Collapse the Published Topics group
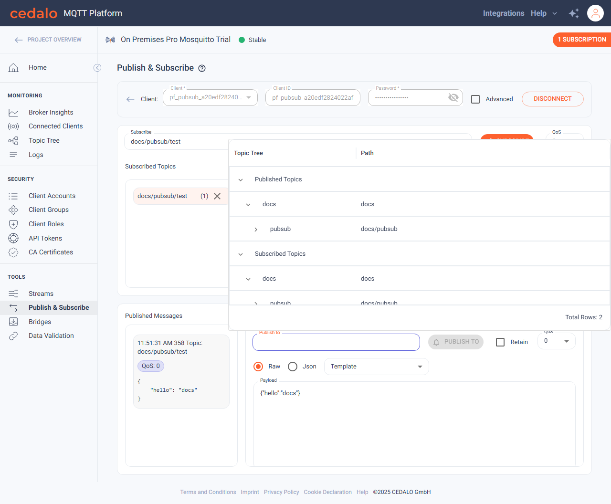Screen dimensions: 611x504 (241, 180)
